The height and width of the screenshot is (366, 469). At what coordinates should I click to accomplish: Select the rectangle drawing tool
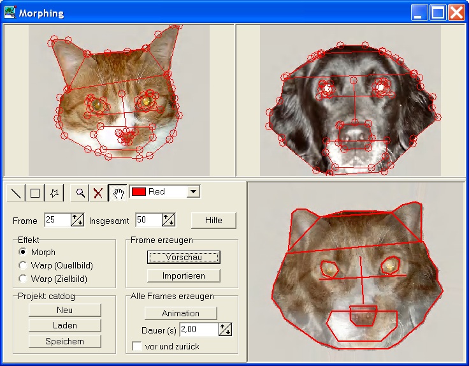(x=35, y=193)
